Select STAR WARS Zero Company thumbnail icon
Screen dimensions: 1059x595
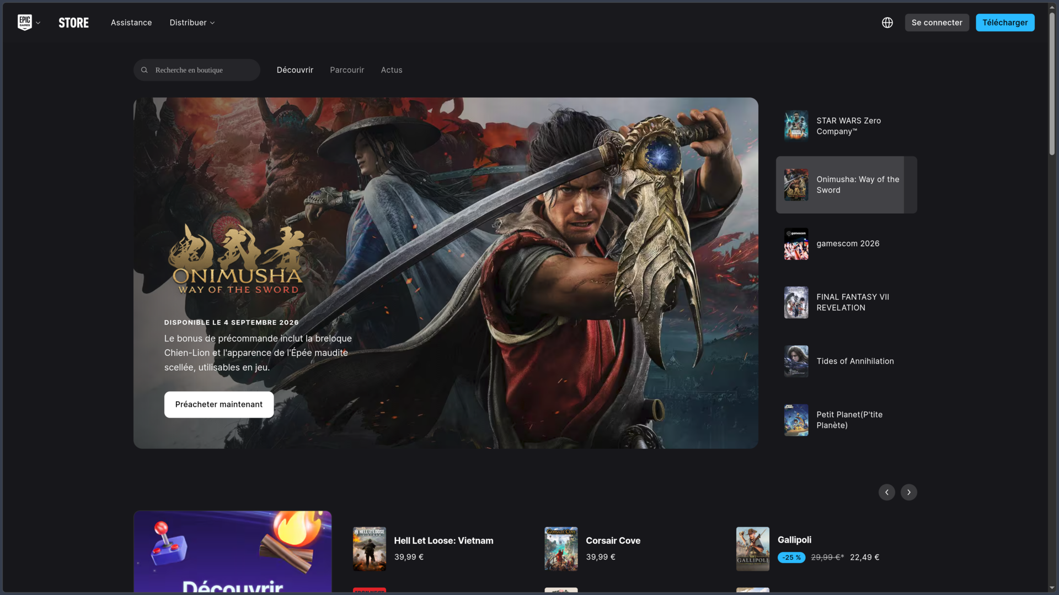point(796,126)
